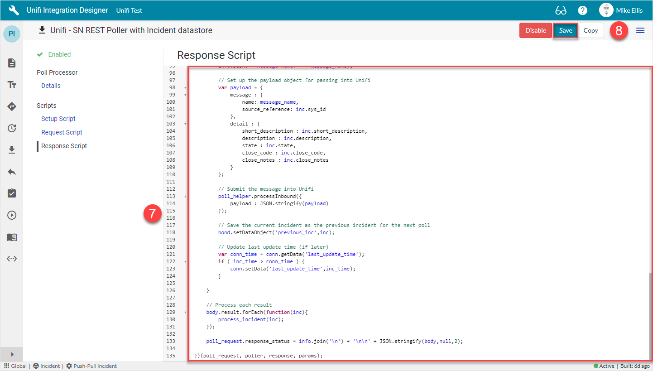Collapse the detail block at line 103
The width and height of the screenshot is (653, 371).
click(185, 124)
